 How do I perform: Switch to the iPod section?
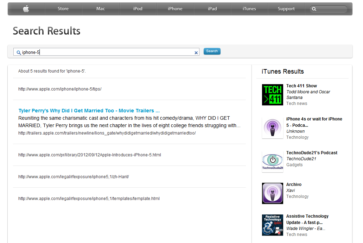(138, 9)
